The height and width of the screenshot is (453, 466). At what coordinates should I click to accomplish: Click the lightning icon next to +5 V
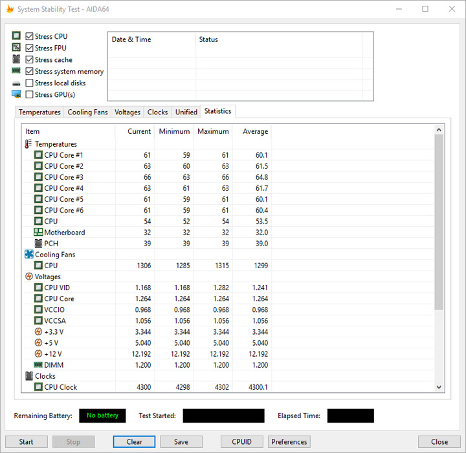pos(38,342)
